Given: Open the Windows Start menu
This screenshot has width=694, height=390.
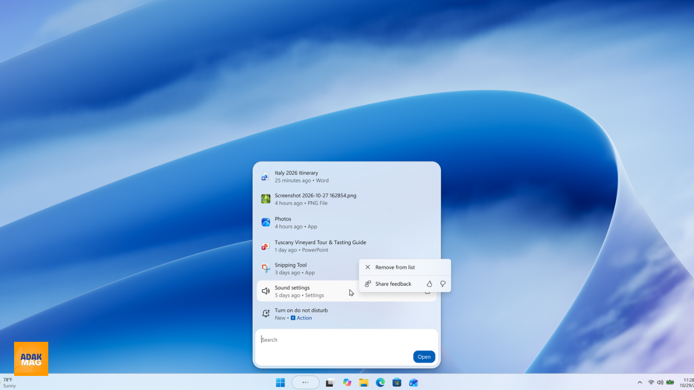Looking at the screenshot, I should click(280, 382).
